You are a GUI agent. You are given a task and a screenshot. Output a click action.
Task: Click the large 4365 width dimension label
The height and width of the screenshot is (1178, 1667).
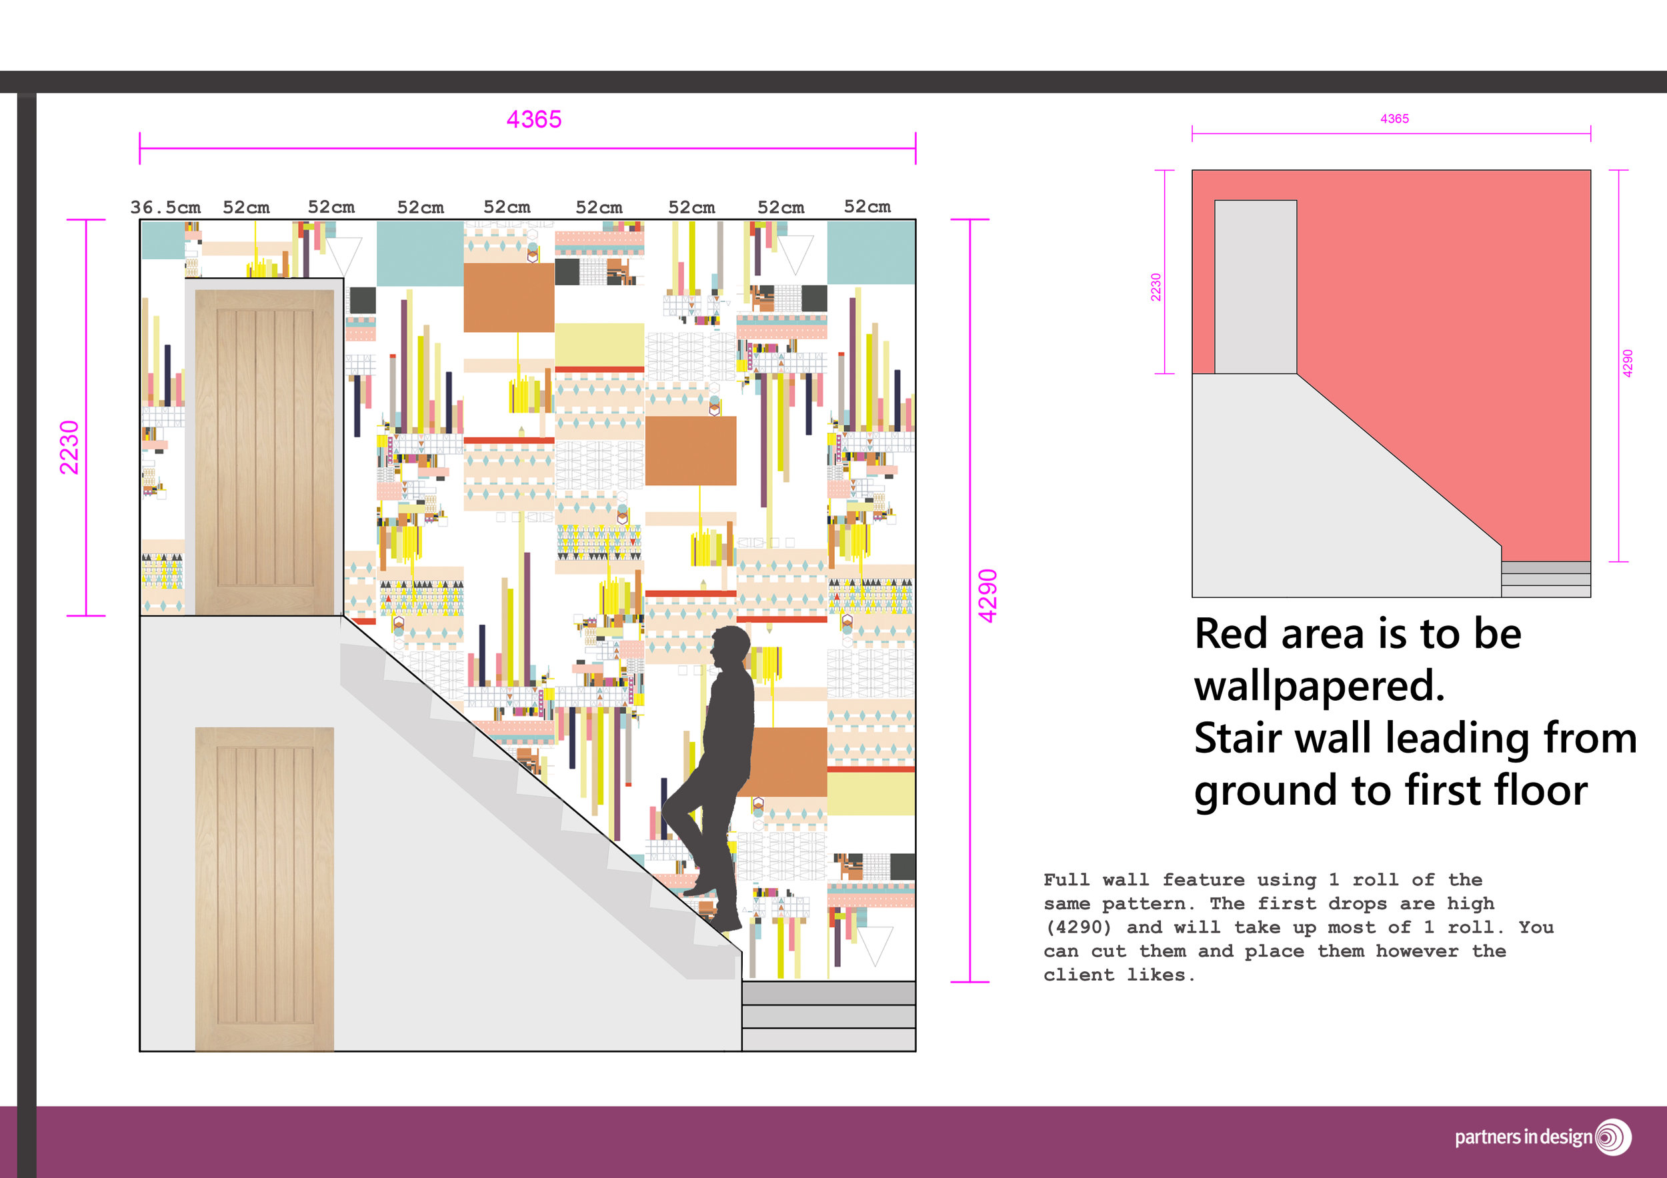click(533, 120)
